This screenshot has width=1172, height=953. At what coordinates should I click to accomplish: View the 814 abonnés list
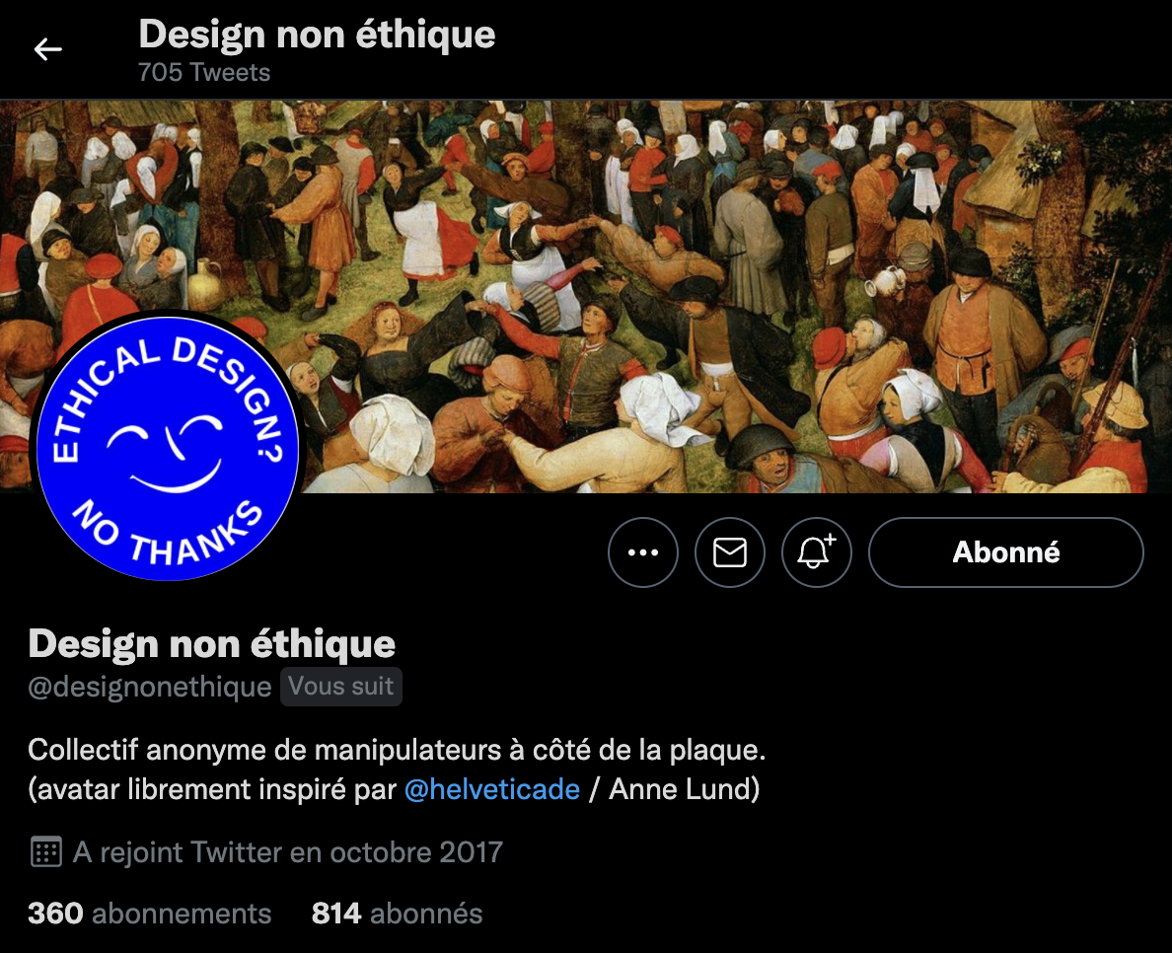(397, 914)
